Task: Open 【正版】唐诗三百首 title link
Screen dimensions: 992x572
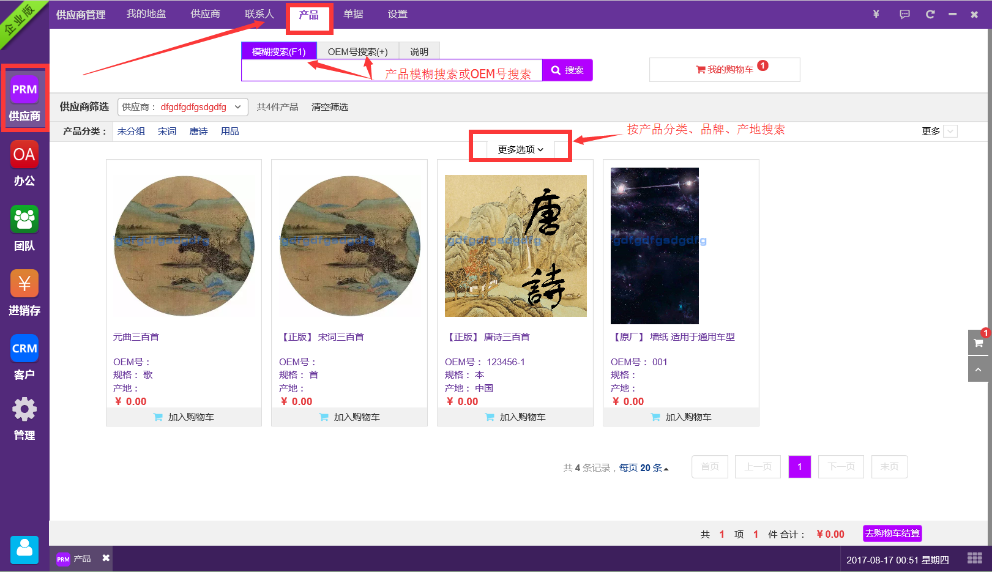Action: (487, 337)
